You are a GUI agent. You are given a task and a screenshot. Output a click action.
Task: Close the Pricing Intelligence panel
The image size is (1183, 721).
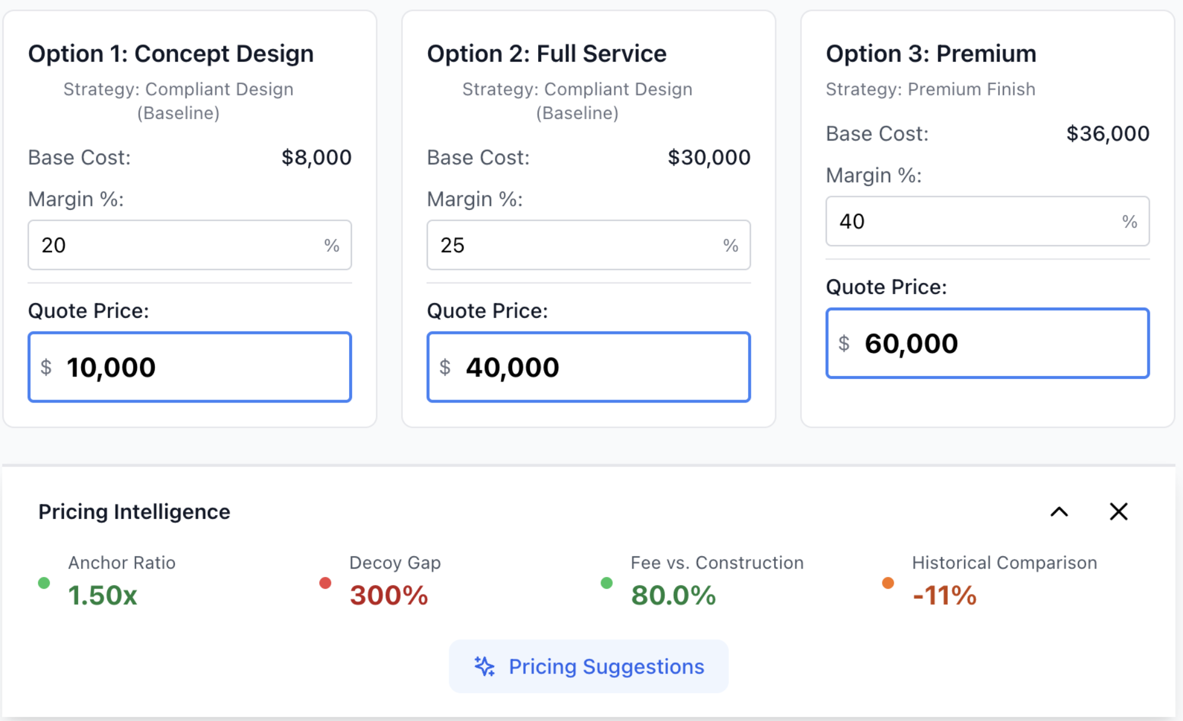[x=1118, y=512]
